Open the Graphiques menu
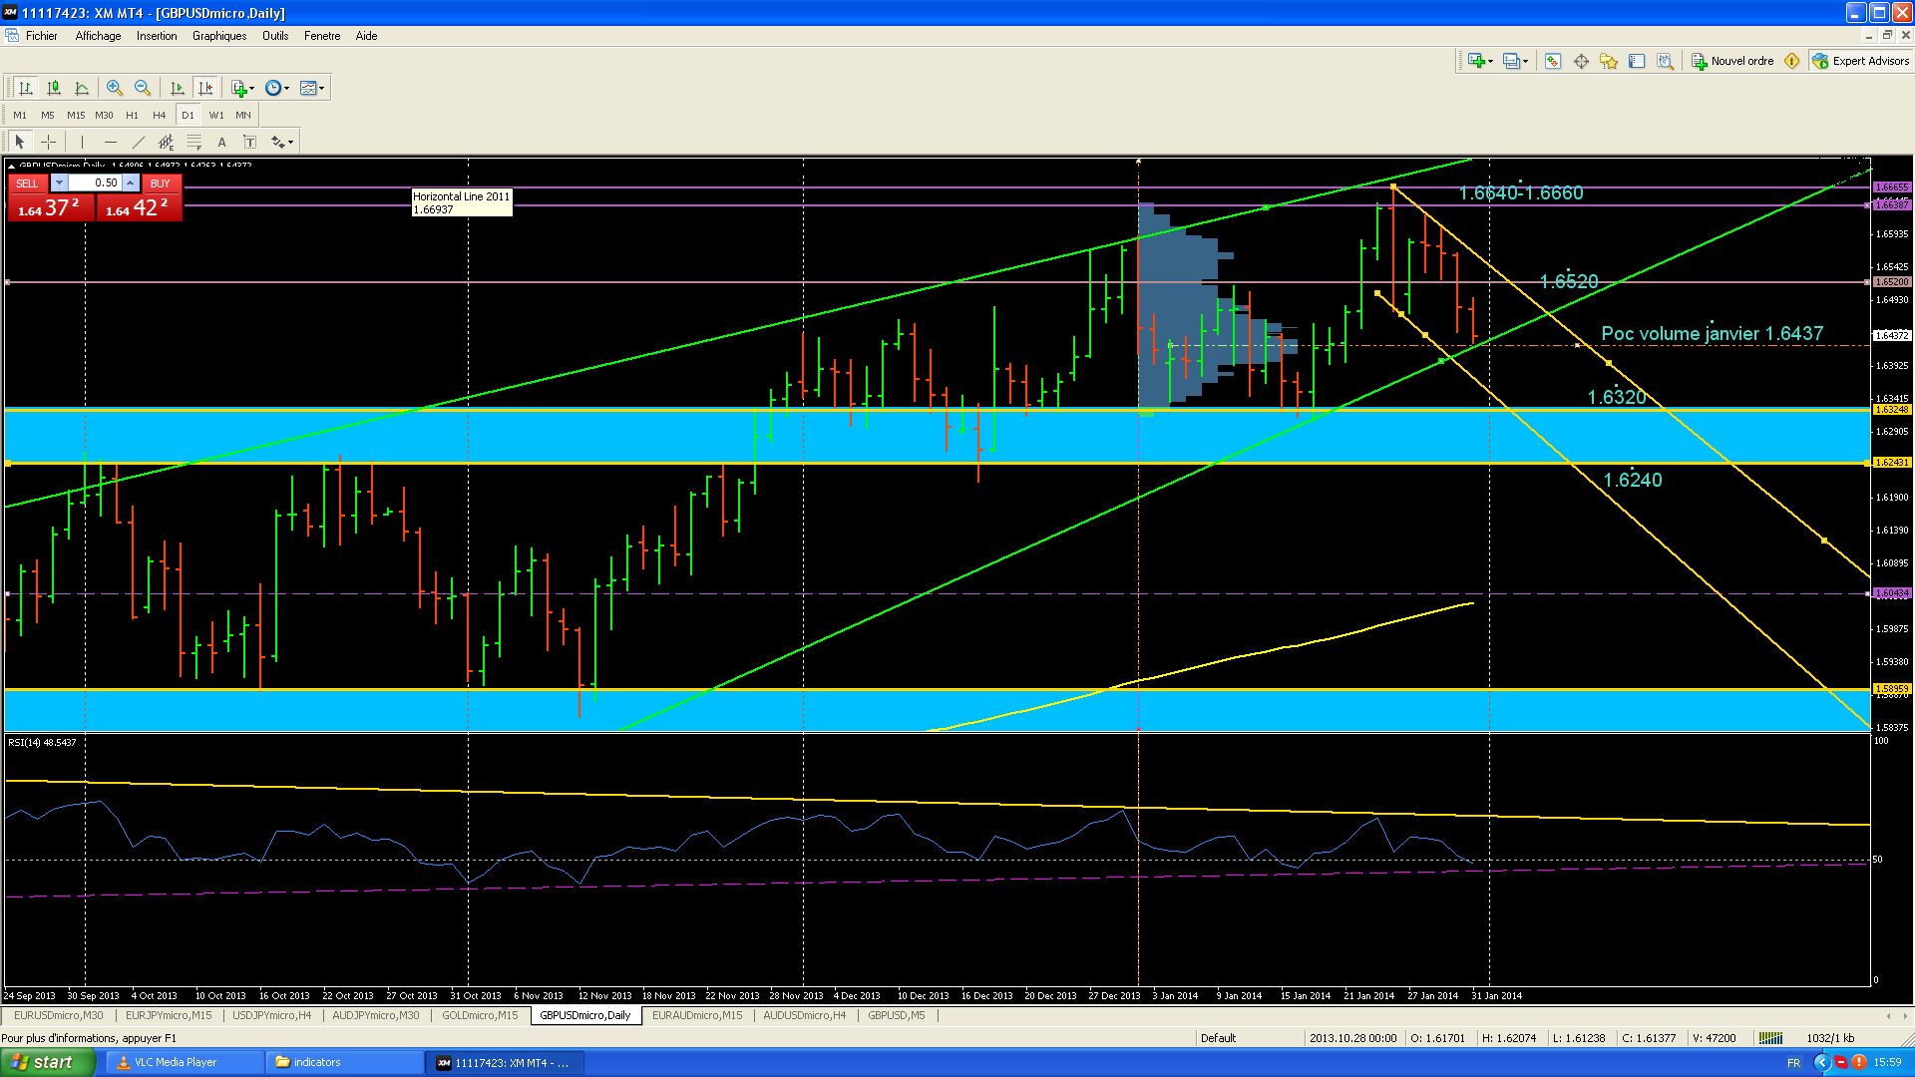This screenshot has height=1077, width=1915. point(218,36)
